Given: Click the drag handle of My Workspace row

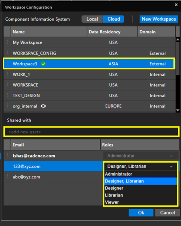Looking at the screenshot, I should tap(8, 42).
